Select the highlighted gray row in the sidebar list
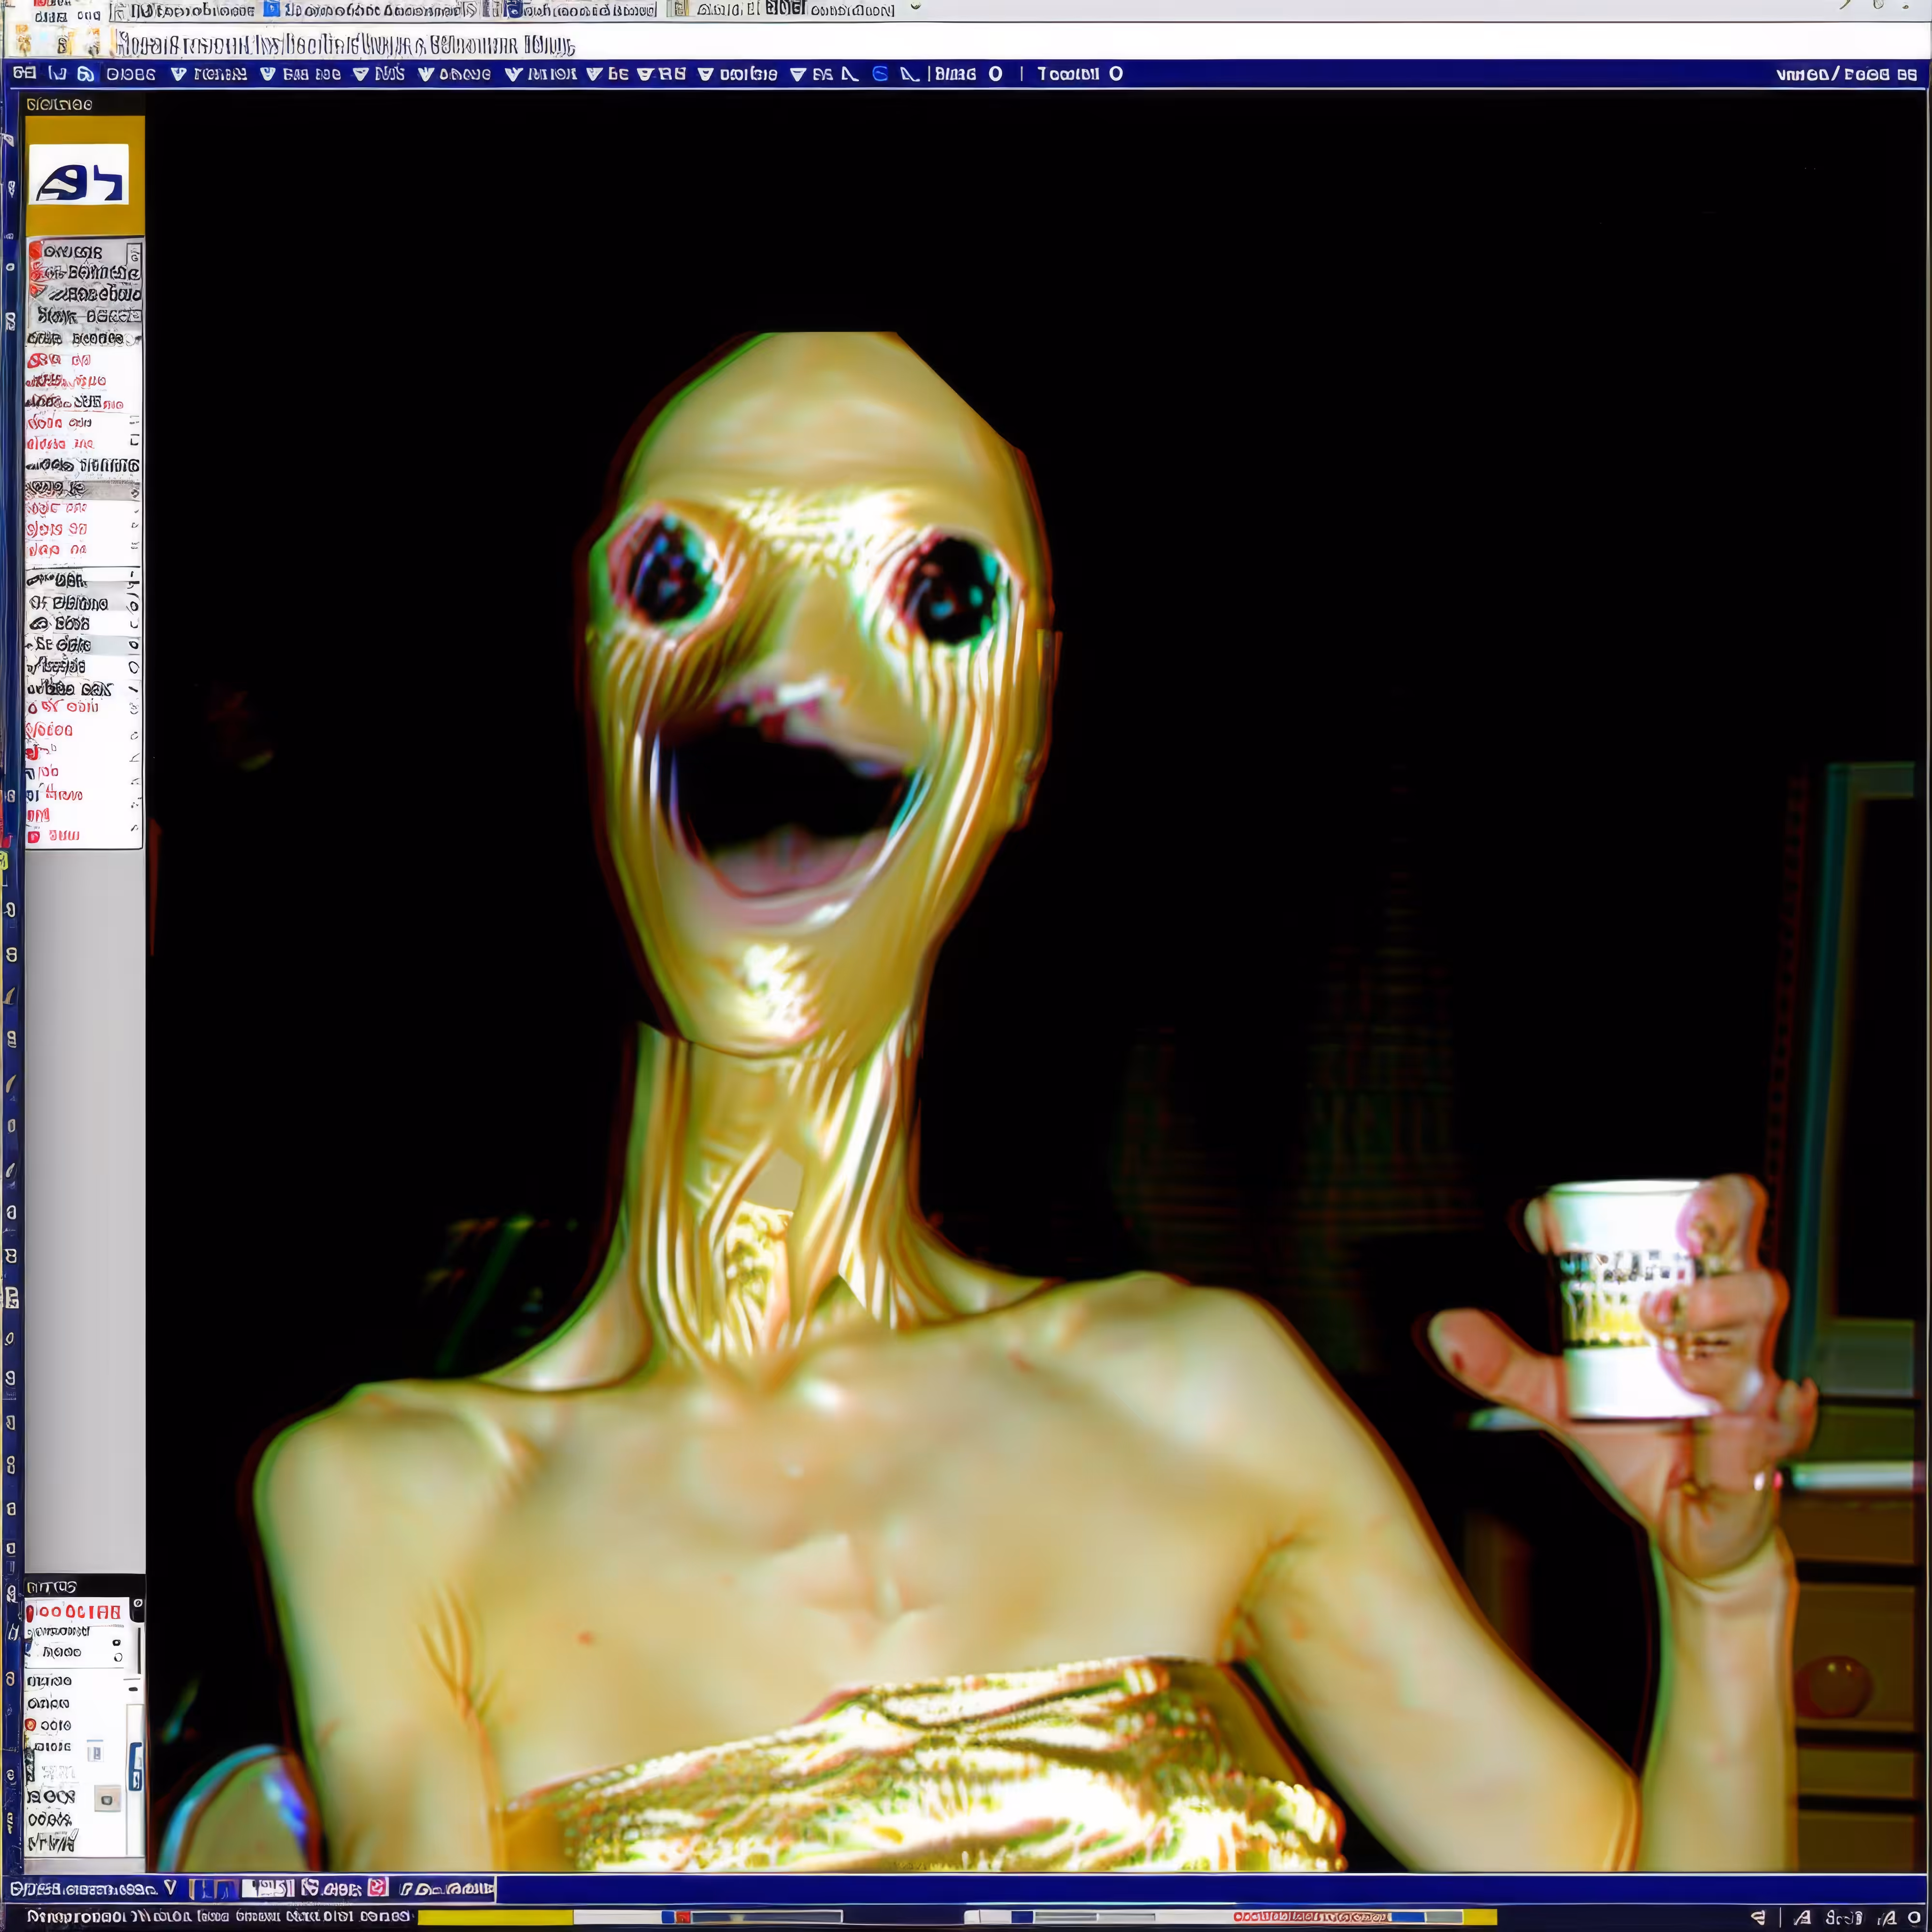 click(x=82, y=489)
